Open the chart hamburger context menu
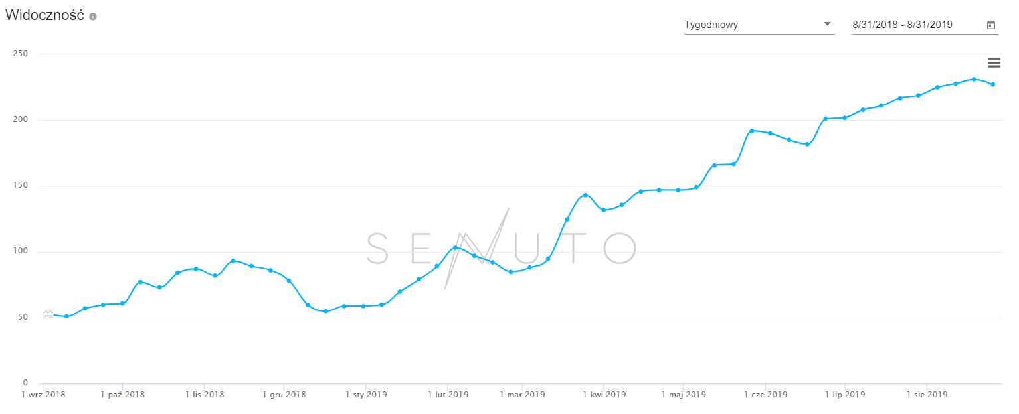 click(994, 63)
